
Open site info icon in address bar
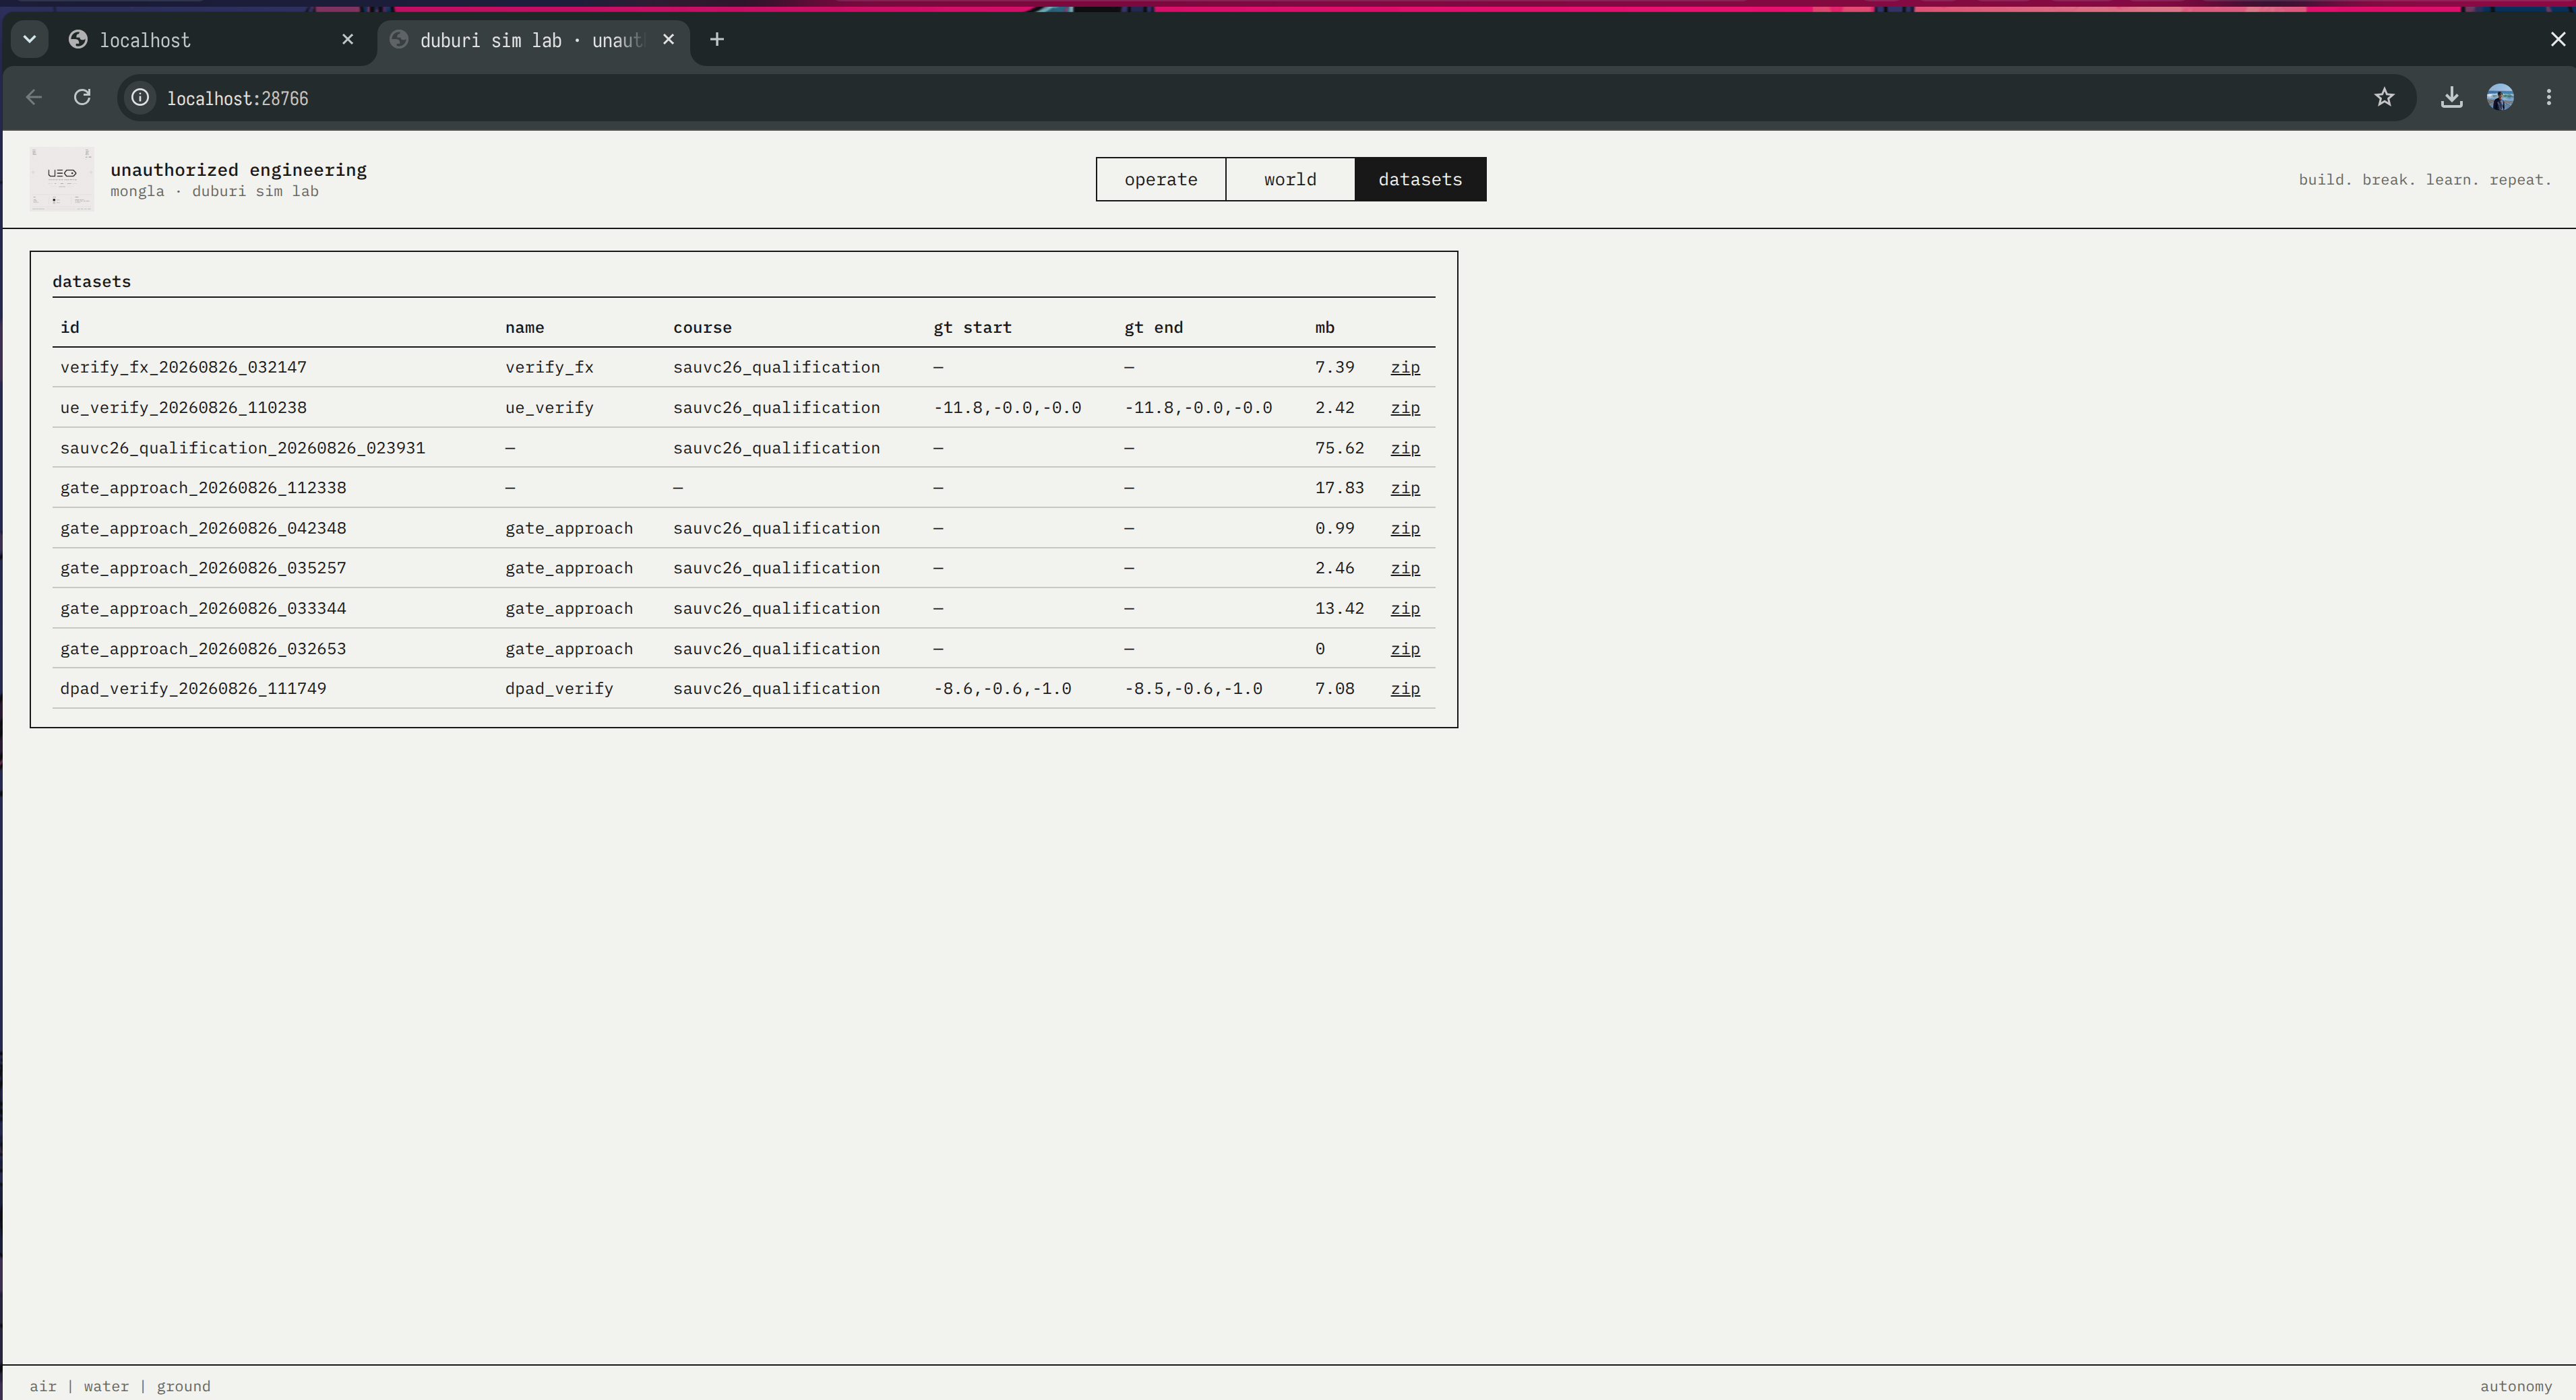[141, 98]
